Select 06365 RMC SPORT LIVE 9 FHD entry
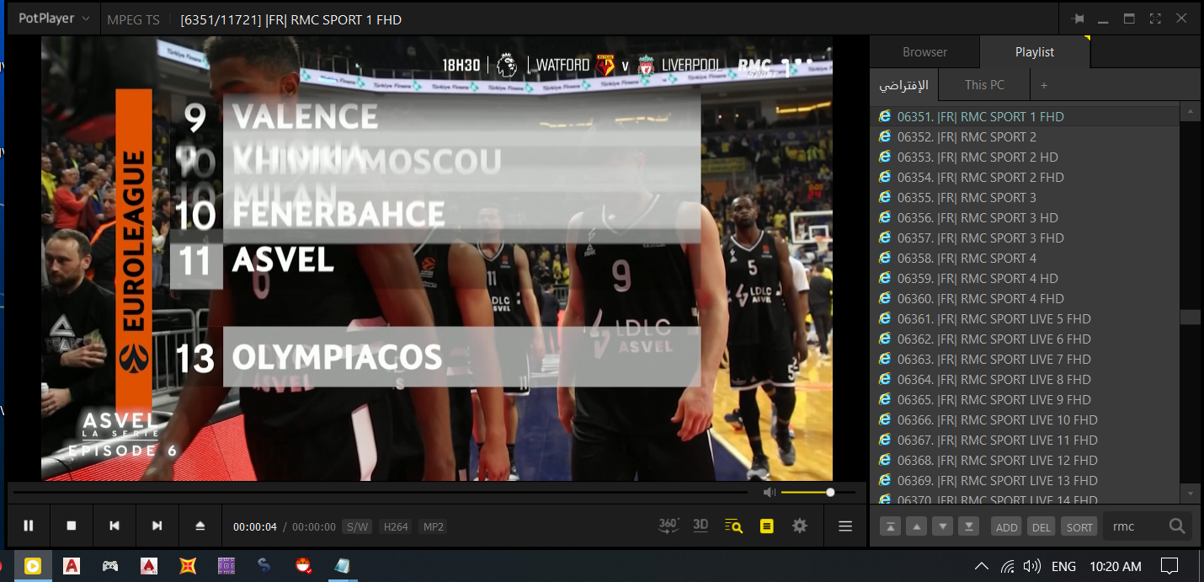The width and height of the screenshot is (1204, 582). click(x=1025, y=399)
